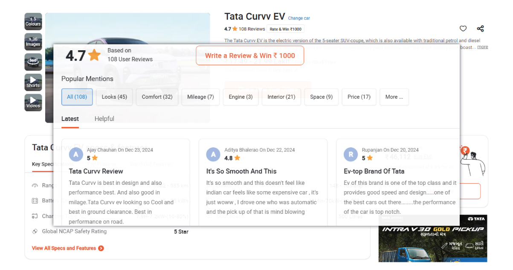
Task: Filter reviews by Mileage (7)
Action: 200,97
